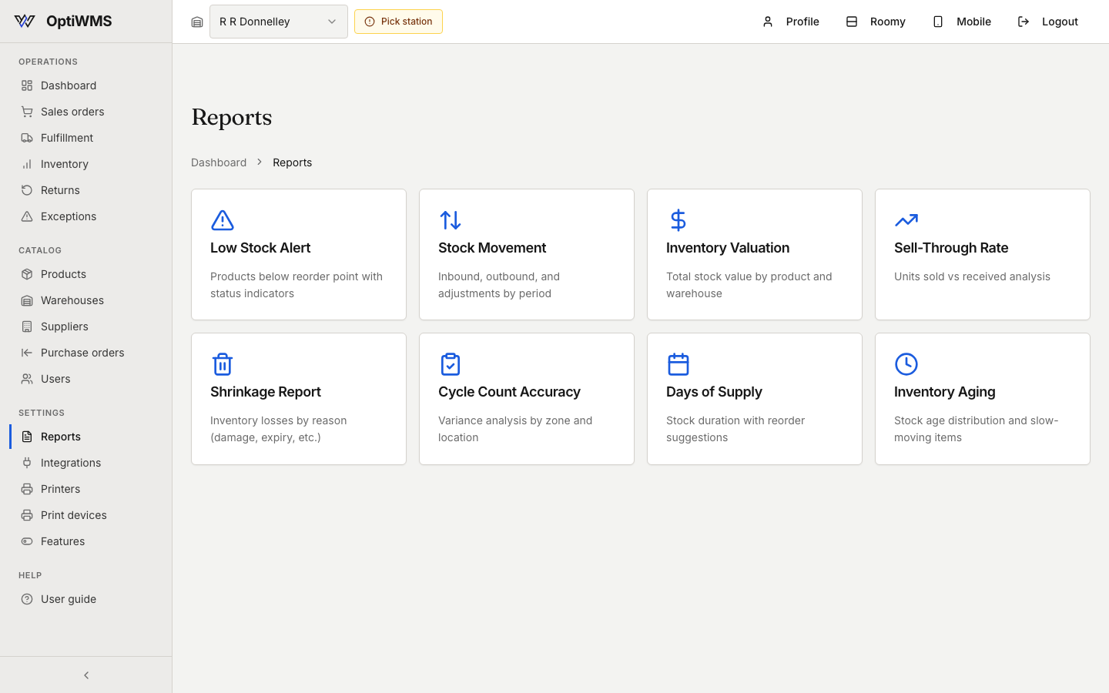Click the Warehouses building icon in sidebar

27,300
